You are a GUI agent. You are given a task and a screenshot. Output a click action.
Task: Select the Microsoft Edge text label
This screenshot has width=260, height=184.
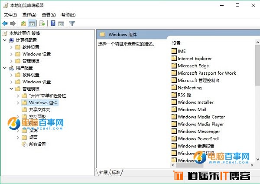click(193, 66)
